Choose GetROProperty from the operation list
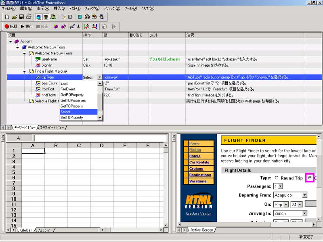 [x=78, y=95]
